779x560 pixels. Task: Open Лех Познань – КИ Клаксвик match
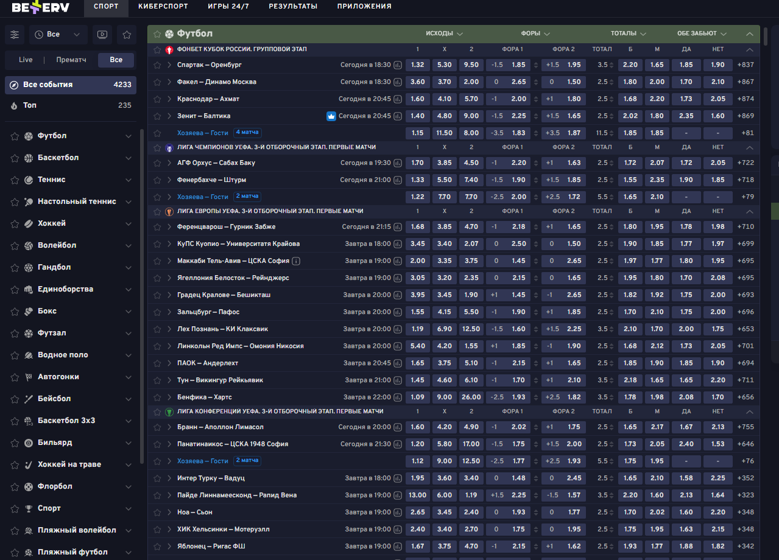click(x=223, y=329)
